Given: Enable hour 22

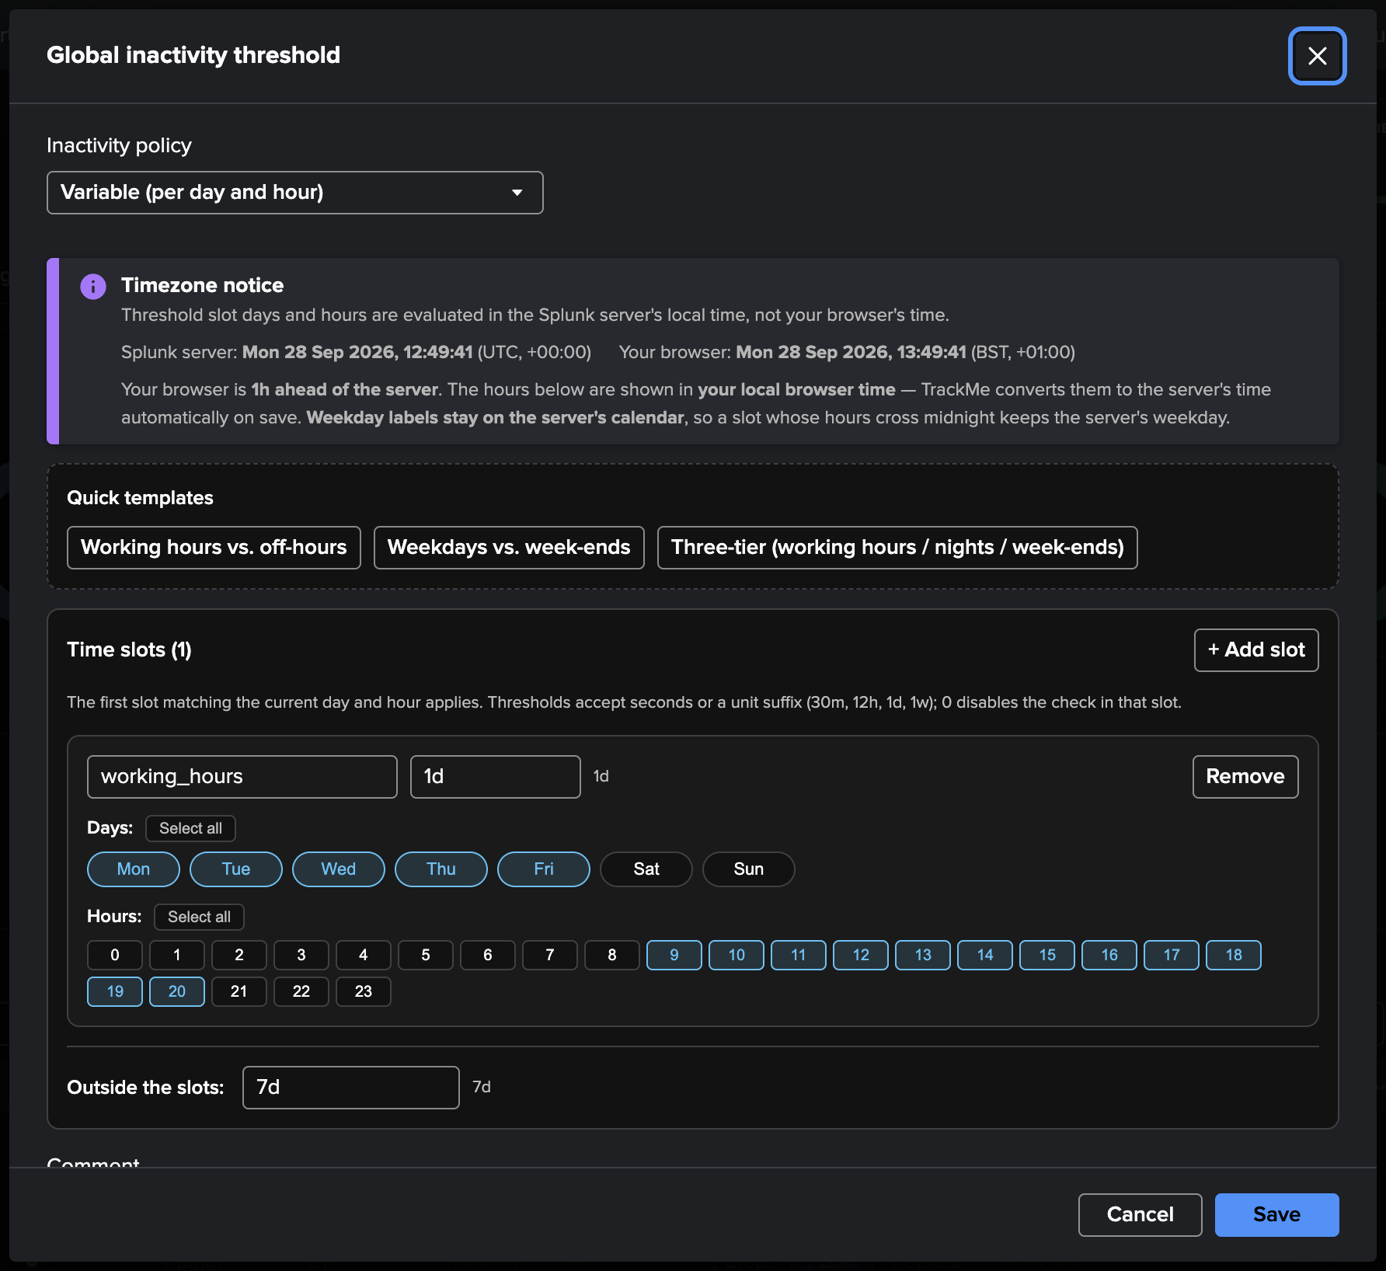Looking at the screenshot, I should coord(301,991).
